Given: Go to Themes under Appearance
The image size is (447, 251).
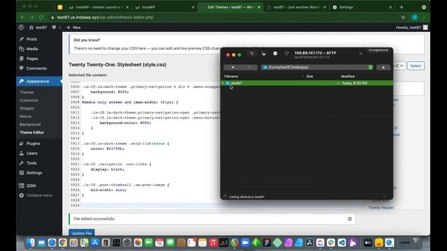Looking at the screenshot, I should (x=27, y=92).
